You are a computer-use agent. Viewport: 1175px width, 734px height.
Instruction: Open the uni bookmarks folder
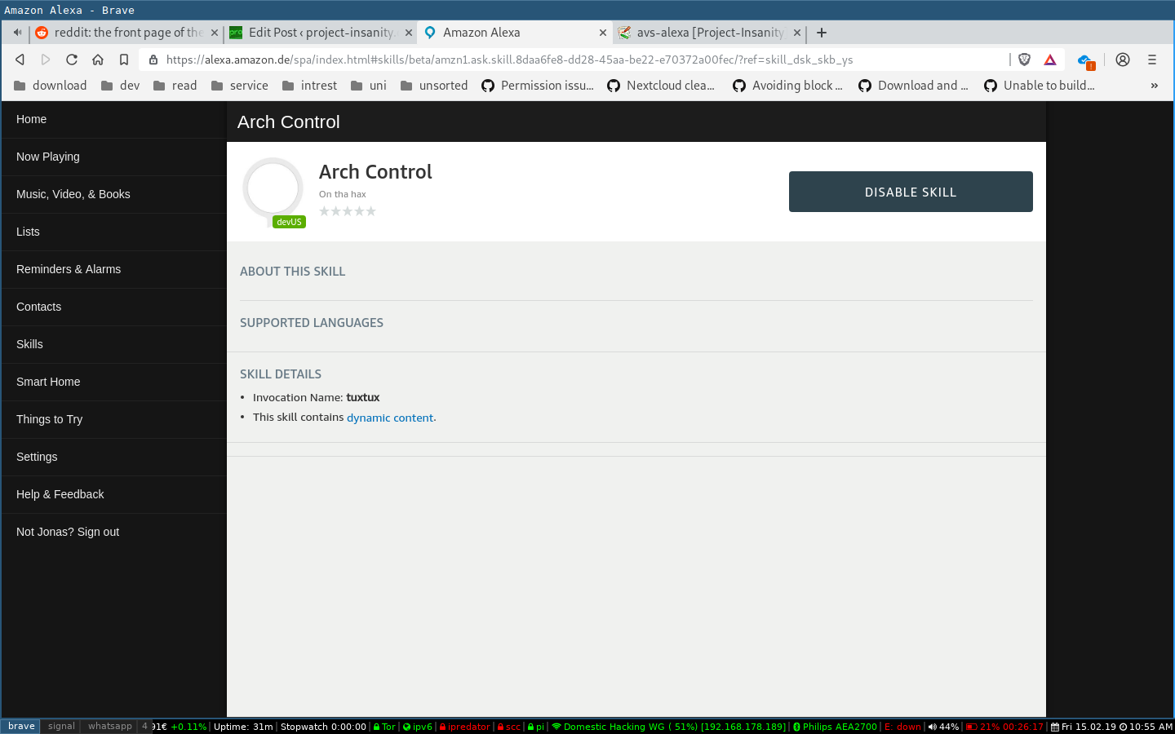pyautogui.click(x=369, y=86)
